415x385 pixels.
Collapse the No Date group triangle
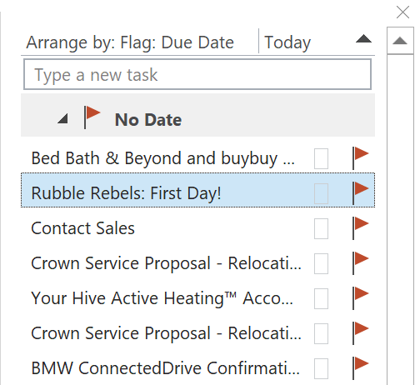[63, 118]
